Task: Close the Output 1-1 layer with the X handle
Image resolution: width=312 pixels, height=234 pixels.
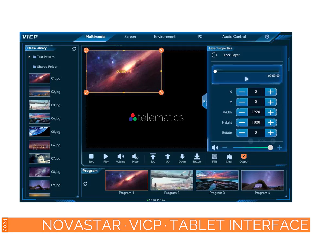Action: (161, 50)
